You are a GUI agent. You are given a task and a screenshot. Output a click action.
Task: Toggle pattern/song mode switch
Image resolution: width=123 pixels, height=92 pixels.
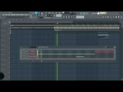pyautogui.click(x=46, y=16)
